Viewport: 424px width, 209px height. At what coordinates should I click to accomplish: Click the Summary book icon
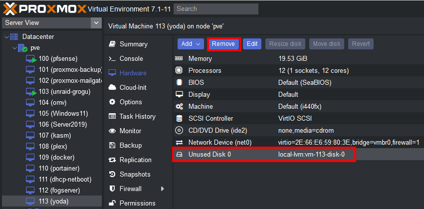(112, 44)
